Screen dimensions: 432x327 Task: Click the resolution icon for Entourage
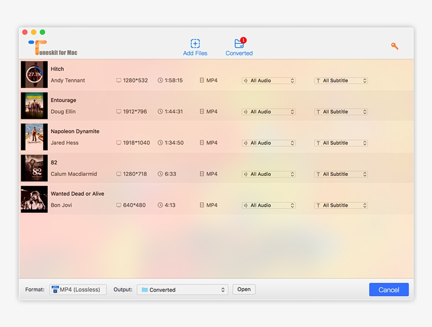pyautogui.click(x=119, y=112)
